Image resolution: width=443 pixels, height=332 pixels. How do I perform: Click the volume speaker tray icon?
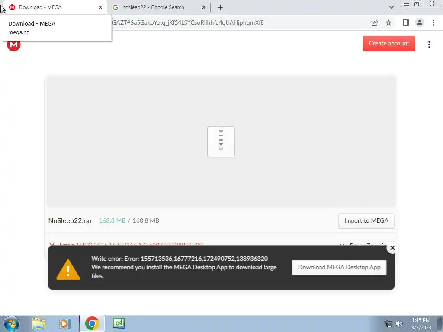point(399,324)
